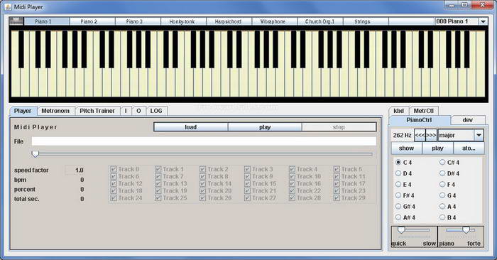The image size is (497, 260).
Task: Select the Harpsichord instrument preset
Action: click(x=229, y=21)
